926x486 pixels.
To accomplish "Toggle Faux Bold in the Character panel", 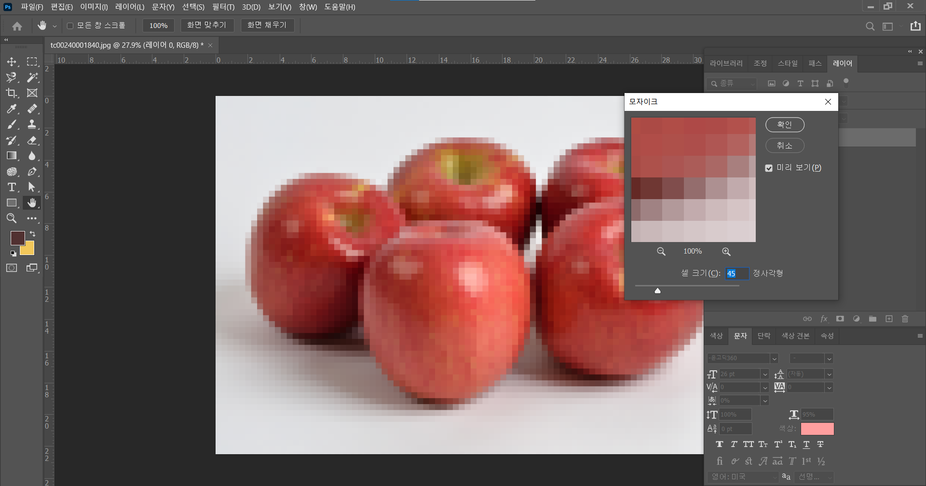I will click(720, 445).
